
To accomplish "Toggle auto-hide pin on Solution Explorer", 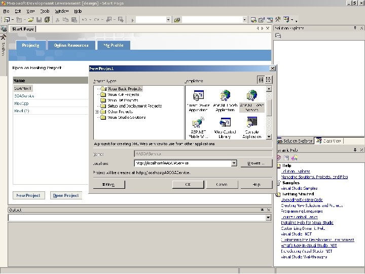I will click(355, 28).
